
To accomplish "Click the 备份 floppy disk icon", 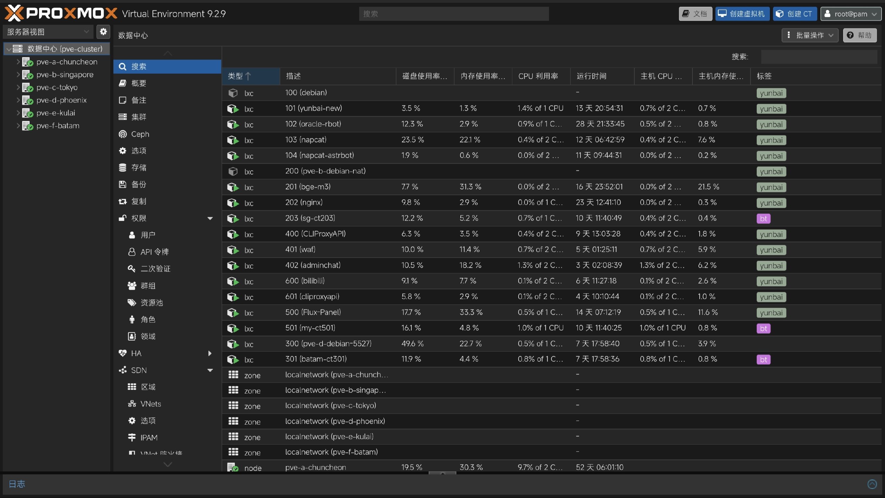I will (123, 185).
